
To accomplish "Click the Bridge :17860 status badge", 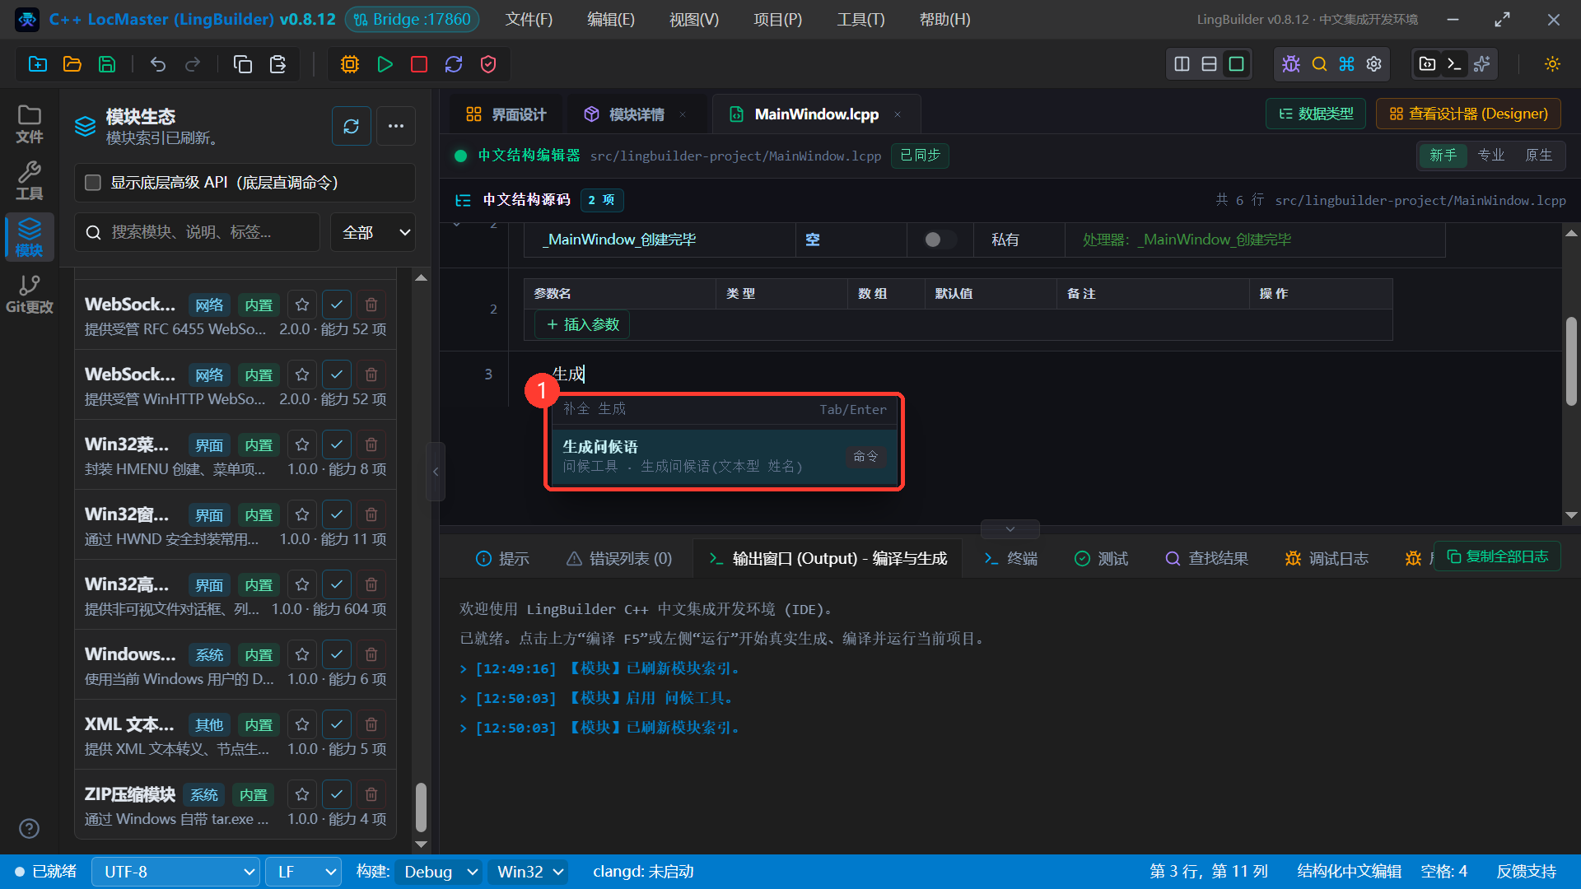I will [x=412, y=20].
